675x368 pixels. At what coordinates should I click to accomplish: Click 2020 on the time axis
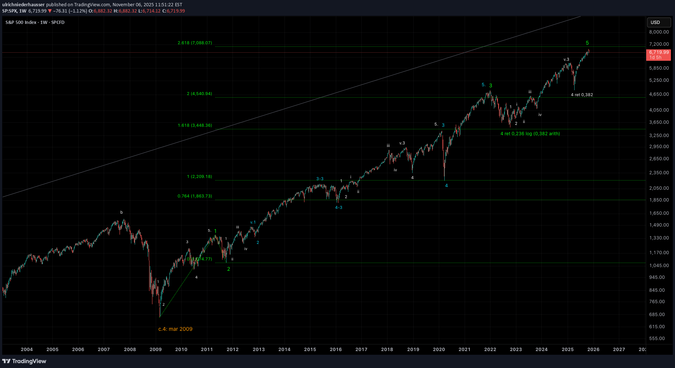point(438,350)
